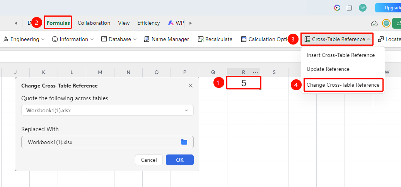The width and height of the screenshot is (401, 187).
Task: Open the 'Quote the following' workbook dropdown
Action: coord(108,110)
